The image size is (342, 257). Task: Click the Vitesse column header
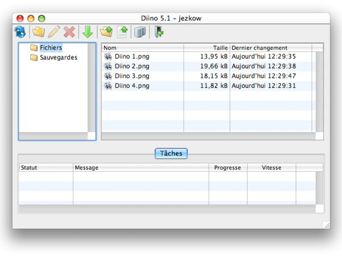point(271,167)
